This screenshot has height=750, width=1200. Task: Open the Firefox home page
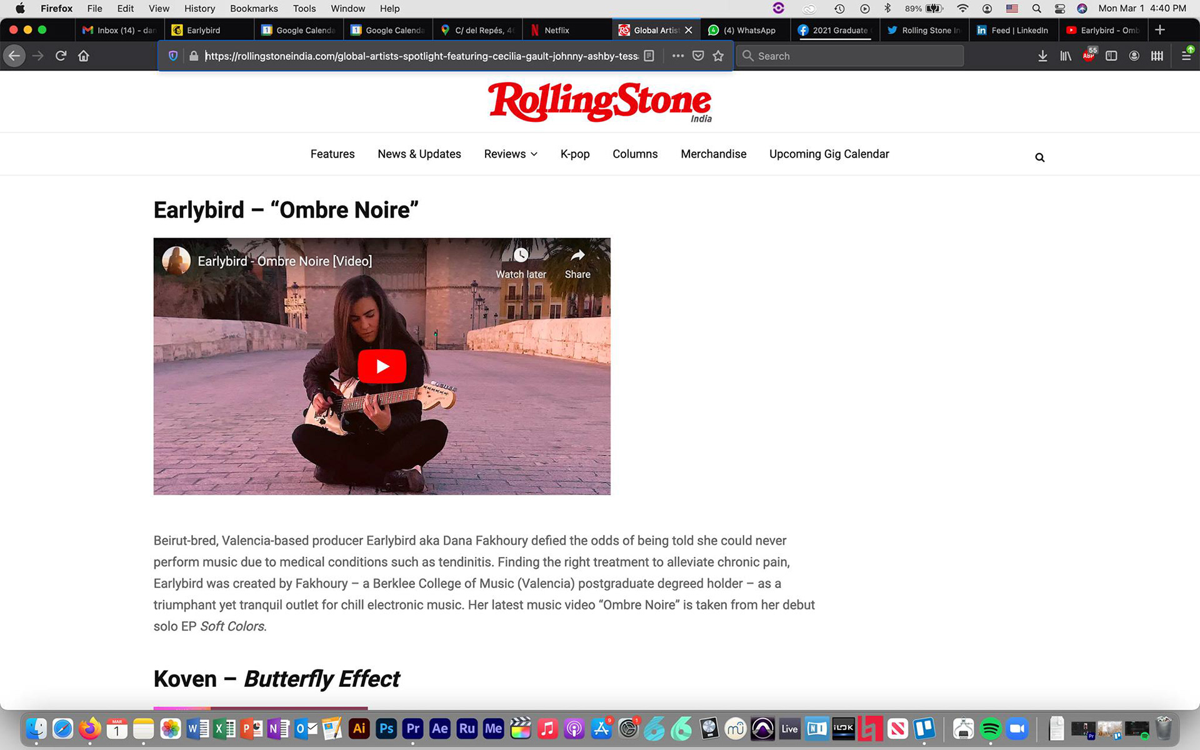pyautogui.click(x=84, y=56)
